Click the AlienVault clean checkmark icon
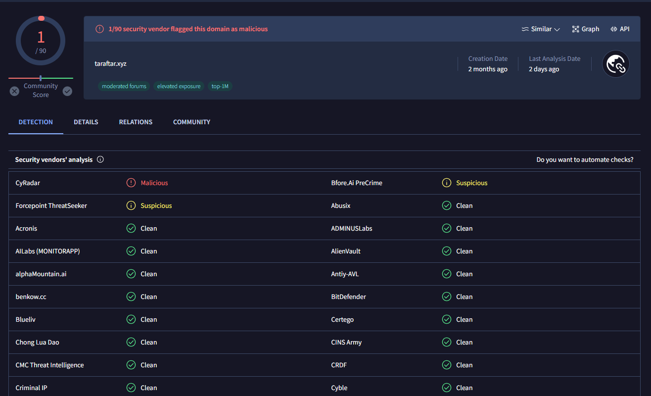The width and height of the screenshot is (651, 396). (x=447, y=251)
